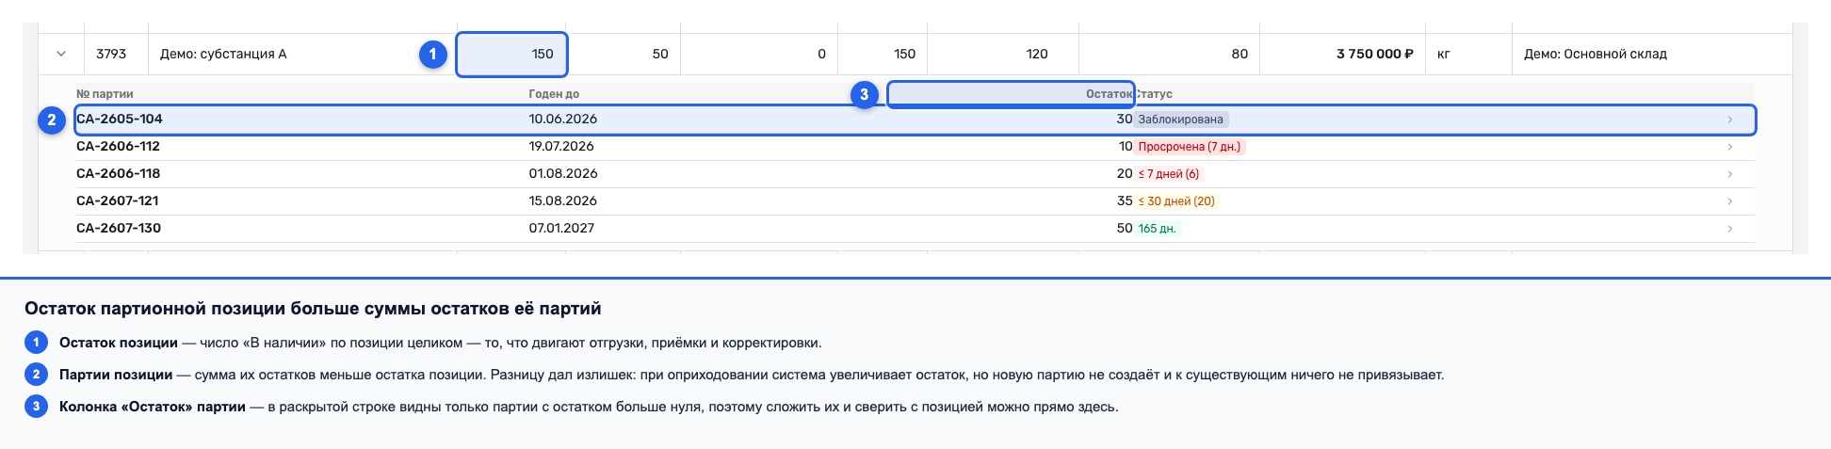Select batch number CA-2606-118

[x=118, y=173]
